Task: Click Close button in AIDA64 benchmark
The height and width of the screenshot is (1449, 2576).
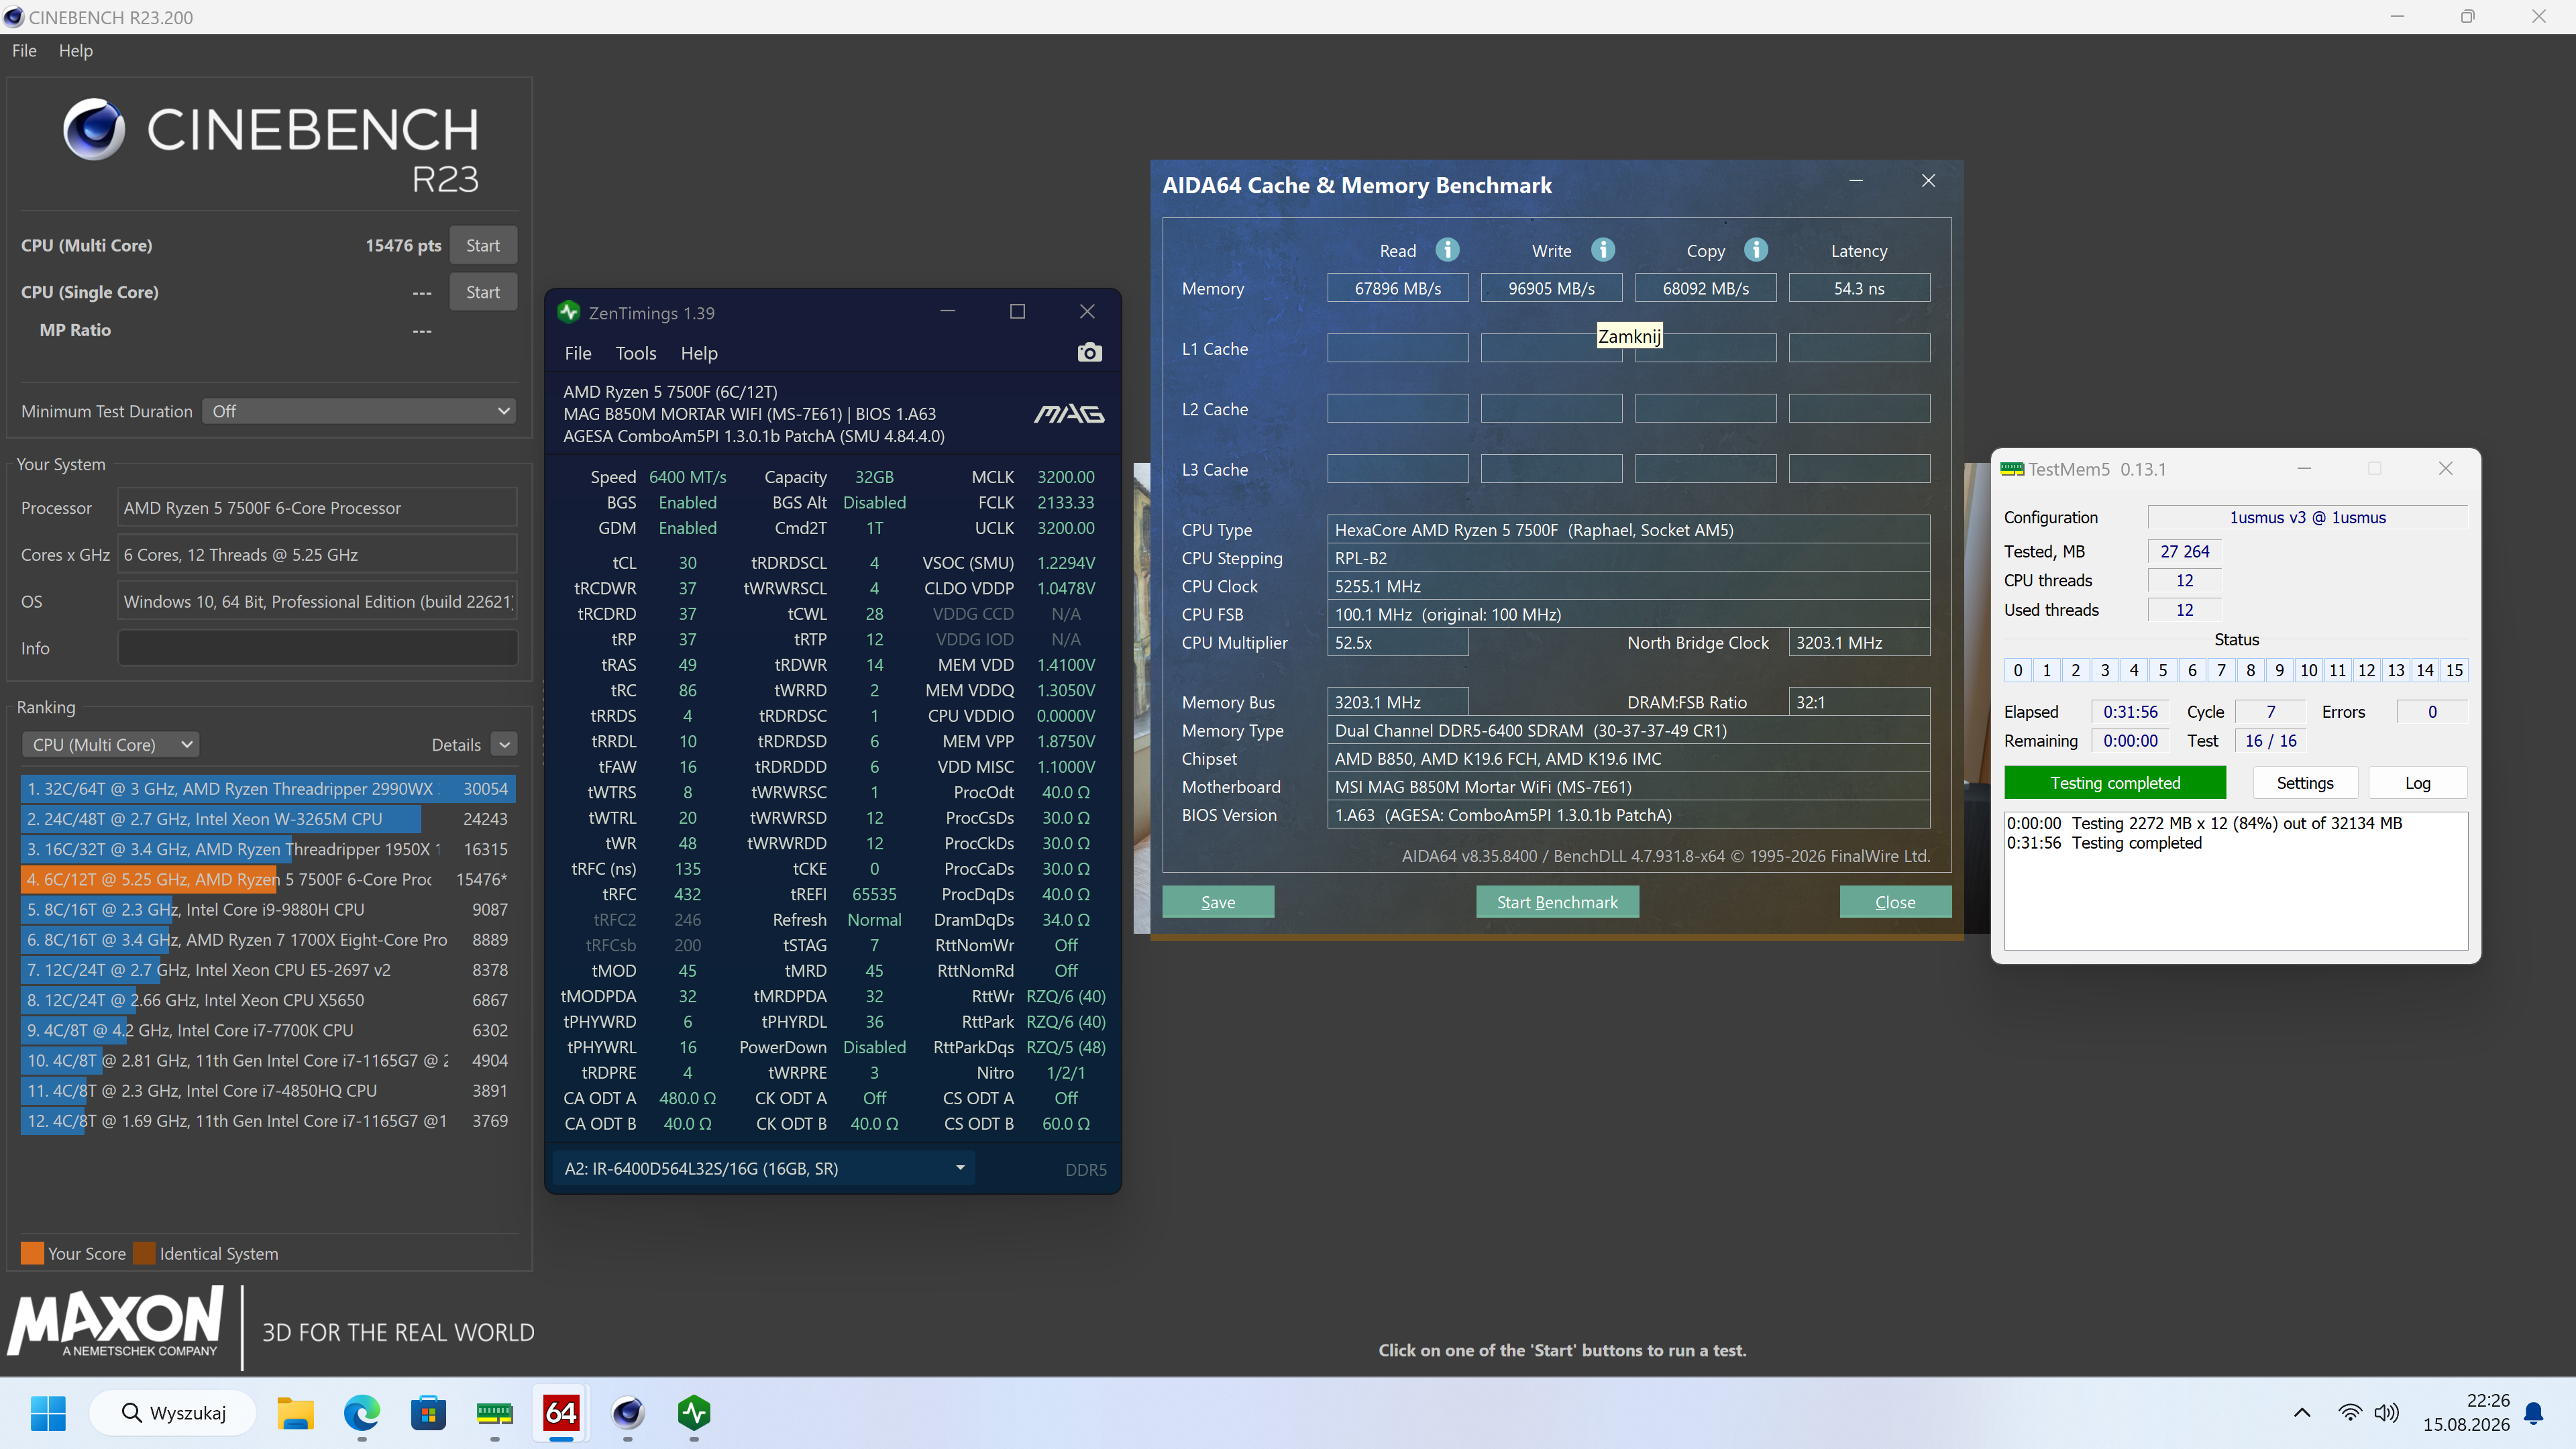Action: [x=1895, y=902]
